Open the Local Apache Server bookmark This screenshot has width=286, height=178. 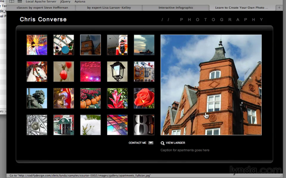tap(41, 2)
